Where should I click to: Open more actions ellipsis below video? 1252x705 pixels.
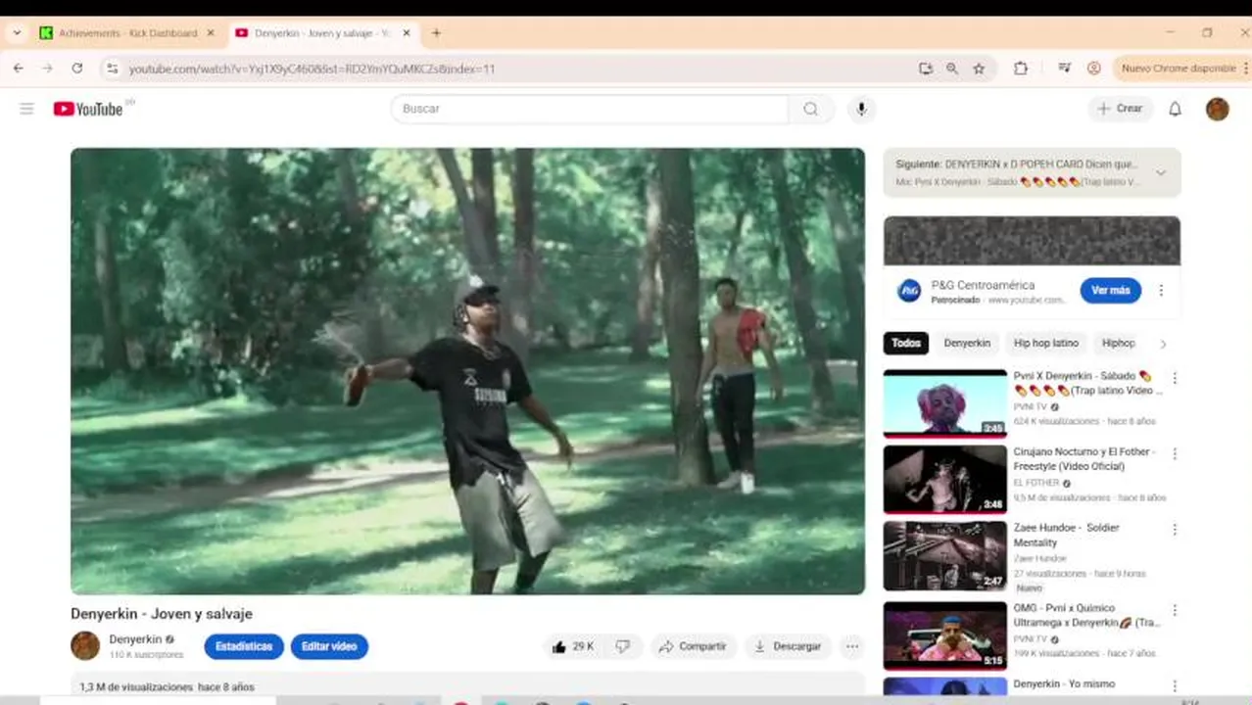pyautogui.click(x=852, y=646)
